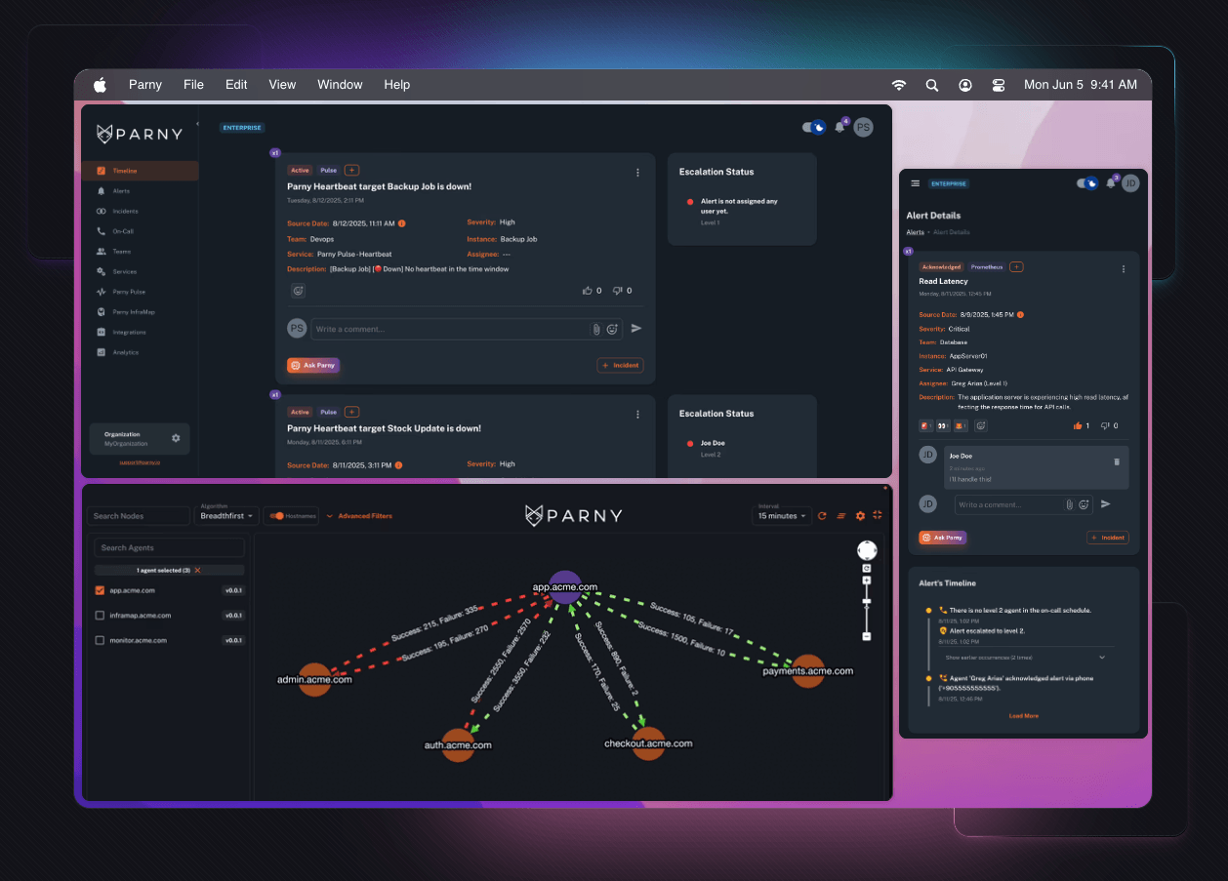
Task: Open the orange gear settings in InfraMap toolbar
Action: [860, 516]
